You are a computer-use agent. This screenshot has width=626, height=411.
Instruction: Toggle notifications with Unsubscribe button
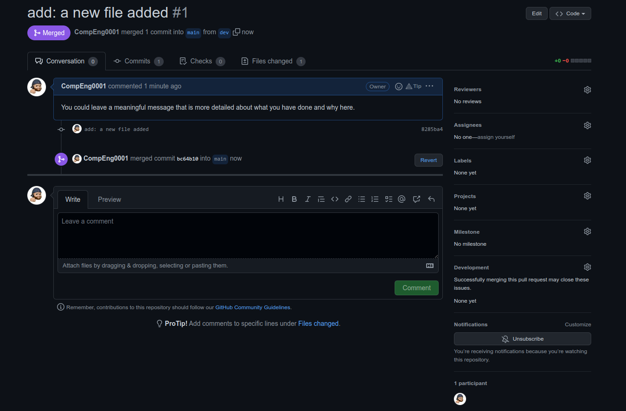point(522,339)
